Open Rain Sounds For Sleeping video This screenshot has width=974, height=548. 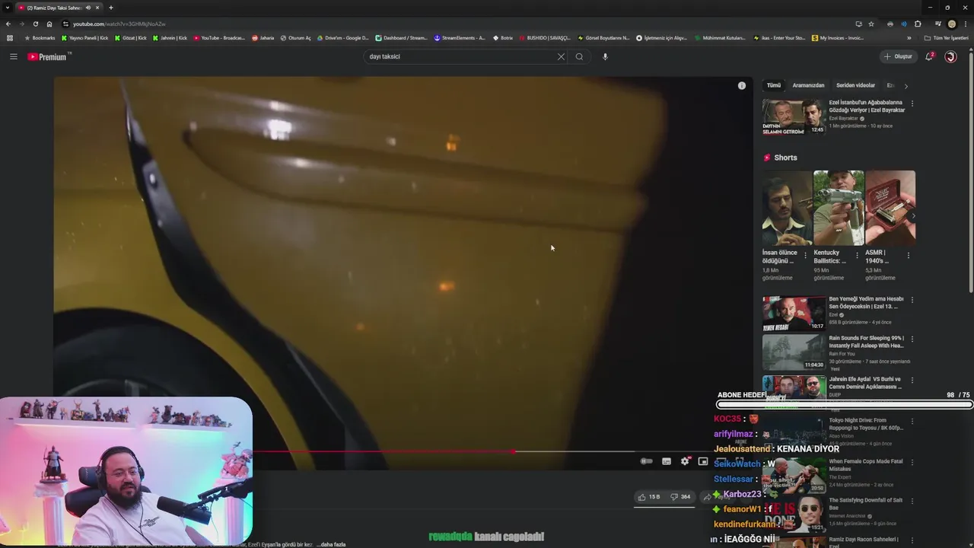coord(794,352)
